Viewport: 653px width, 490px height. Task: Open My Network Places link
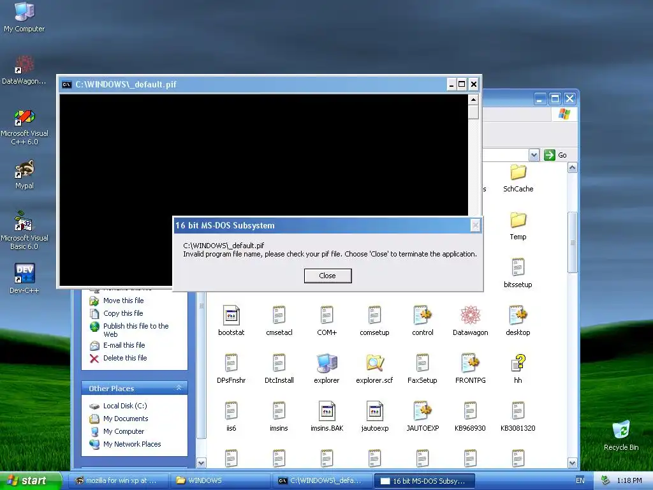(132, 444)
